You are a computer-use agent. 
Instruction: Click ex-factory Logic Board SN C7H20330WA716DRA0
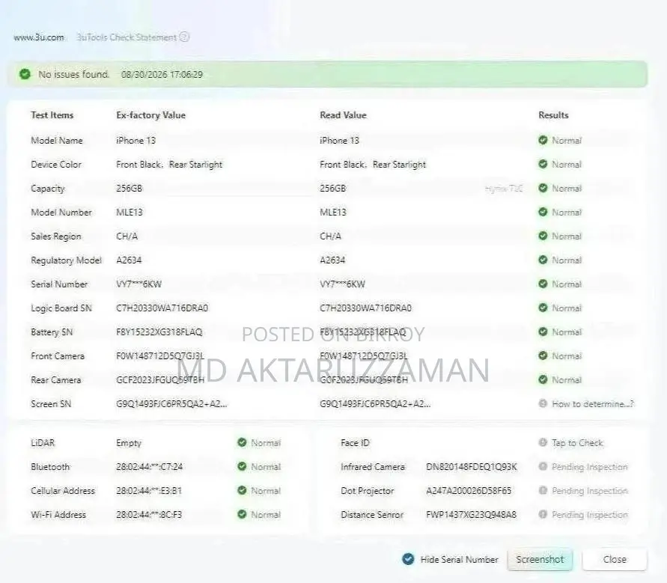(x=162, y=308)
